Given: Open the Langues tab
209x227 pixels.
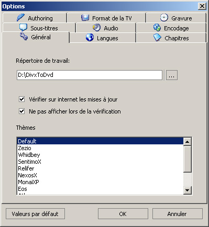Looking at the screenshot, I should (x=103, y=38).
